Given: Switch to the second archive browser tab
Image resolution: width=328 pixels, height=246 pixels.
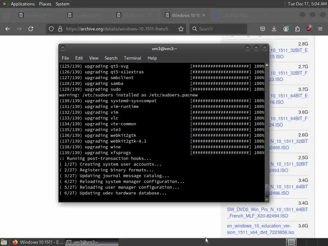Looking at the screenshot, I should (x=87, y=15).
